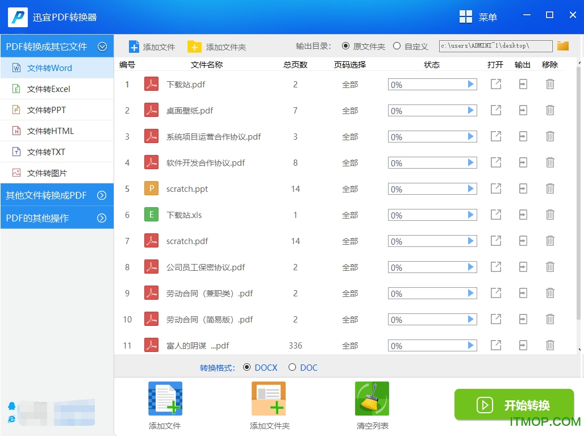This screenshot has width=584, height=436.
Task: Click the 开始转换 button
Action: pos(514,405)
